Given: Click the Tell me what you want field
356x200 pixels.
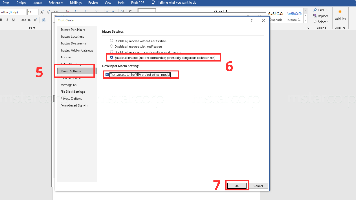Looking at the screenshot, I should click(177, 3).
